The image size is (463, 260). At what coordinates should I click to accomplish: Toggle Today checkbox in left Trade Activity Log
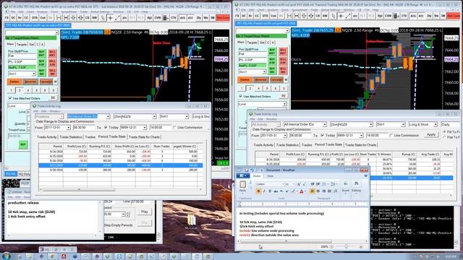point(106,127)
